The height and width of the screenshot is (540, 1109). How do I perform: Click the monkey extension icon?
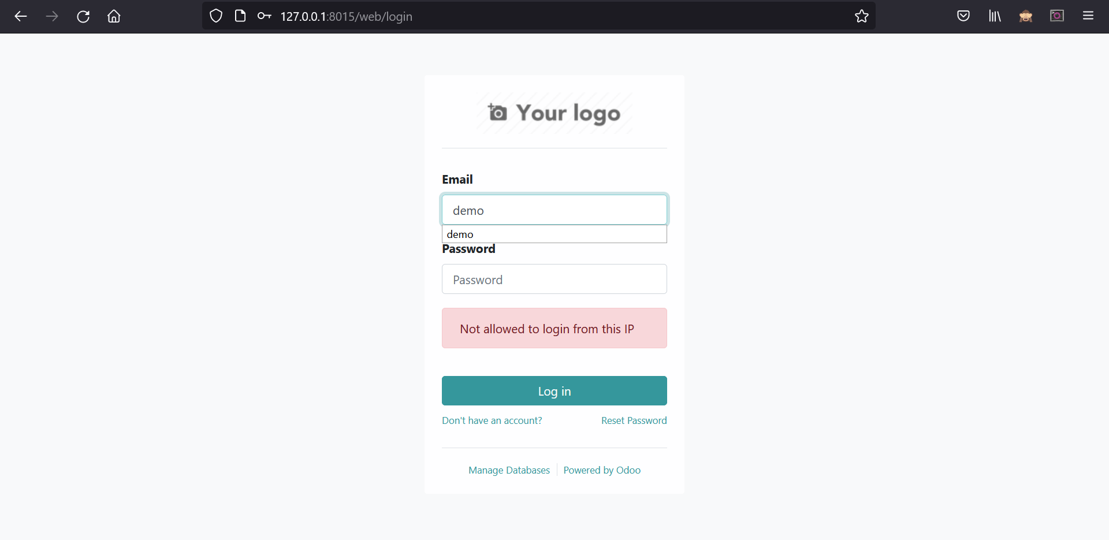pos(1026,16)
